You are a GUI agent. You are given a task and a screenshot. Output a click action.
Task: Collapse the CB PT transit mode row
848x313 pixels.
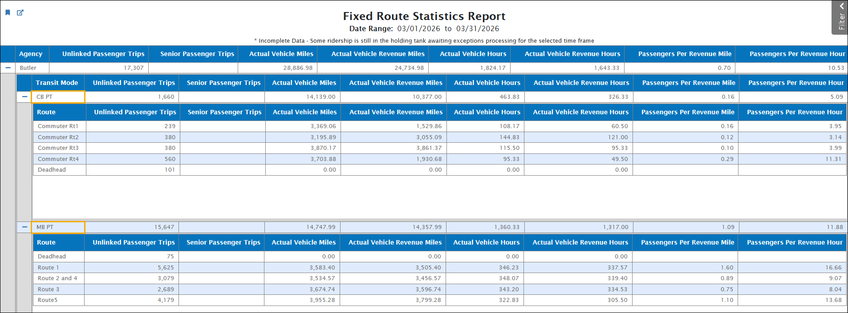pyautogui.click(x=24, y=97)
